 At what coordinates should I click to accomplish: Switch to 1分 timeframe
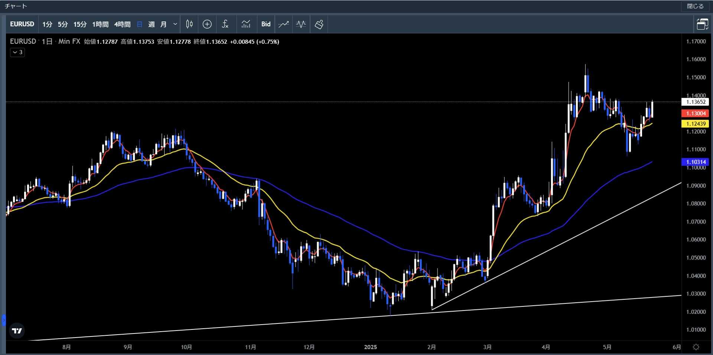tap(47, 24)
